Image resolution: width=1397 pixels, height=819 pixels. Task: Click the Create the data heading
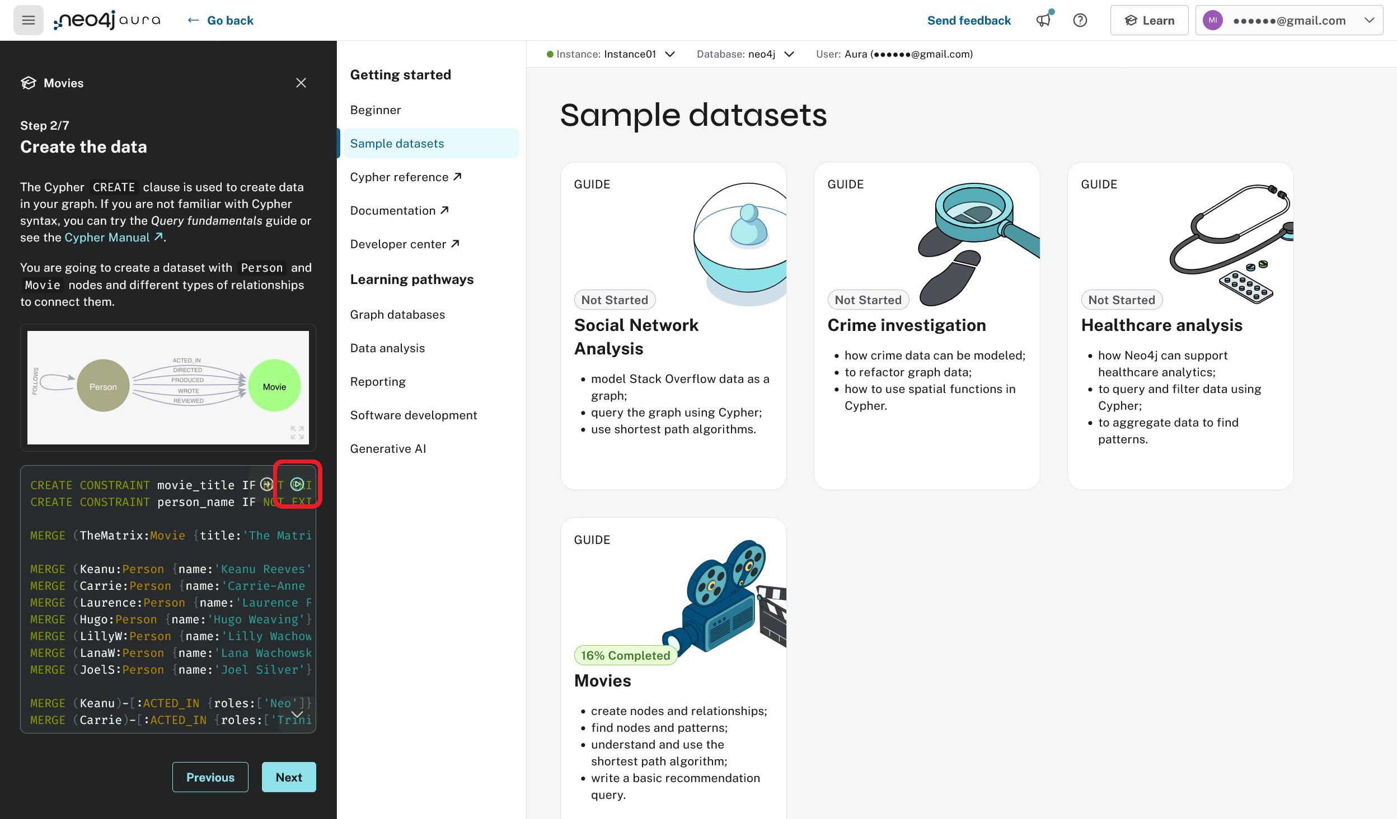[83, 147]
